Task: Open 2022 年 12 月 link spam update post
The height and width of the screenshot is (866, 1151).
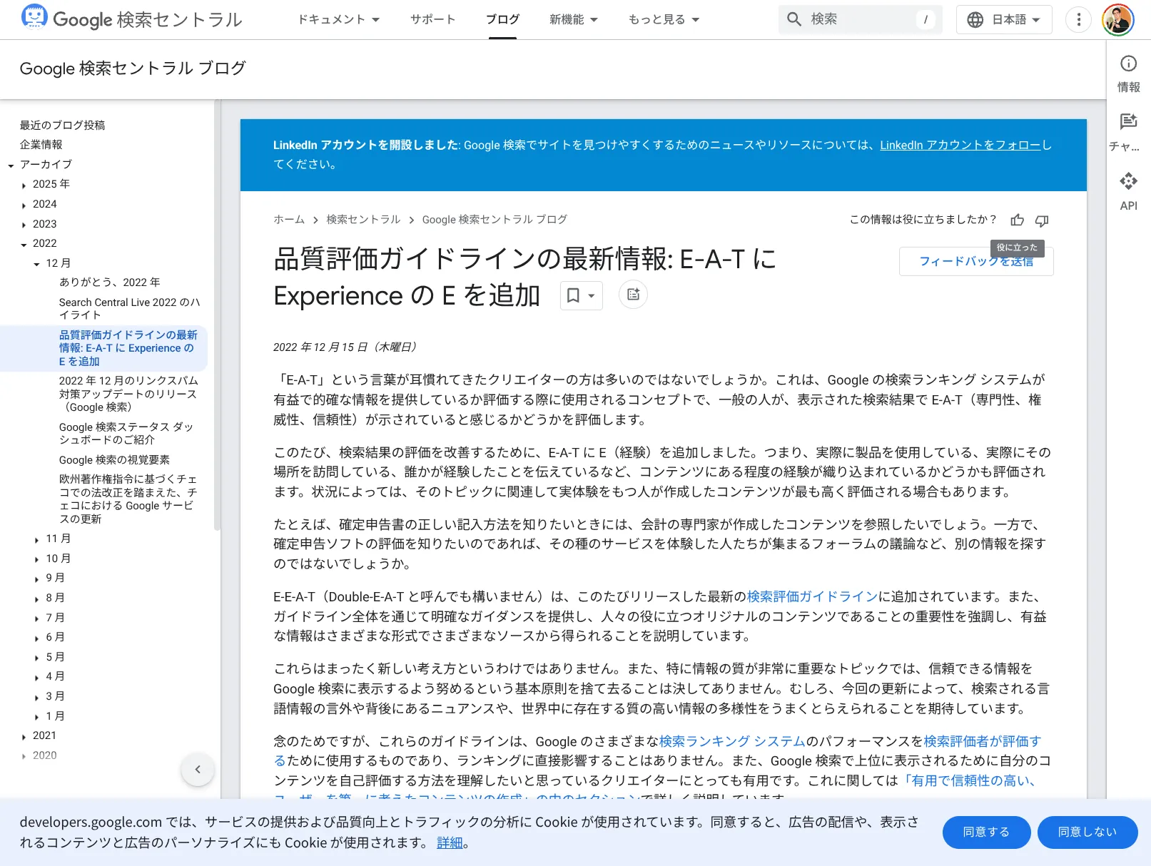Action: (128, 394)
